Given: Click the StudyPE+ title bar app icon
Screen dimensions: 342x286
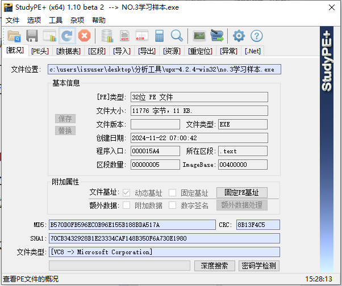Looking at the screenshot, I should coord(8,7).
